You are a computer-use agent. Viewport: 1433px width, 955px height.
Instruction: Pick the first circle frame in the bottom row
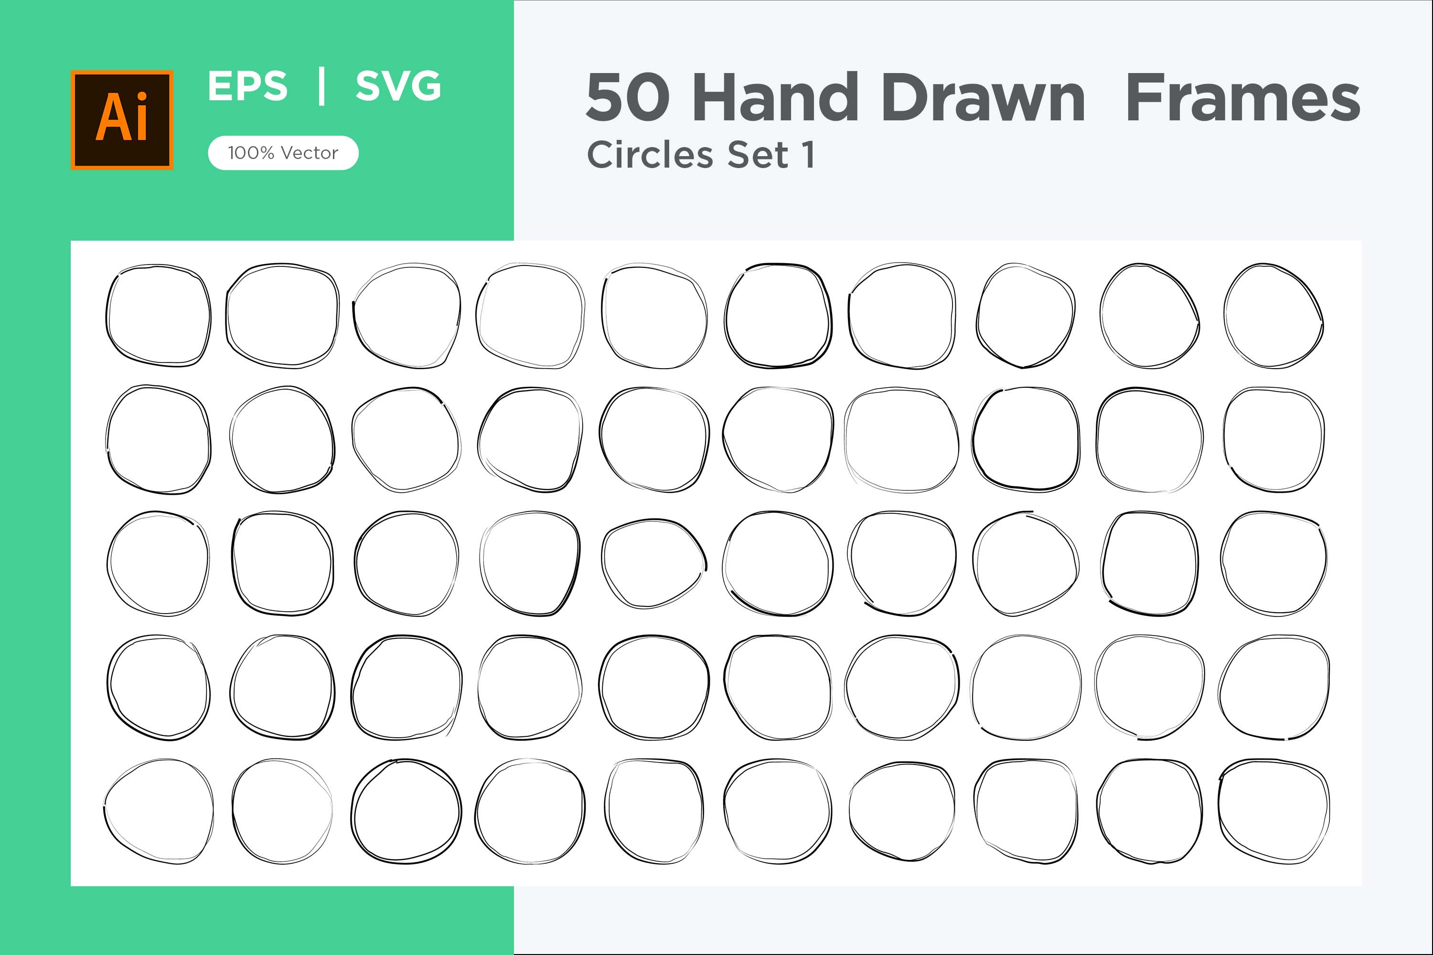pyautogui.click(x=159, y=811)
